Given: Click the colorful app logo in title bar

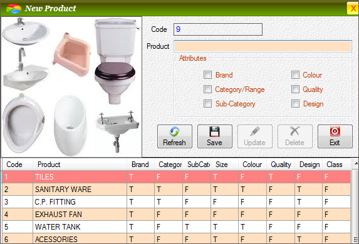Looking at the screenshot, I should pos(14,9).
